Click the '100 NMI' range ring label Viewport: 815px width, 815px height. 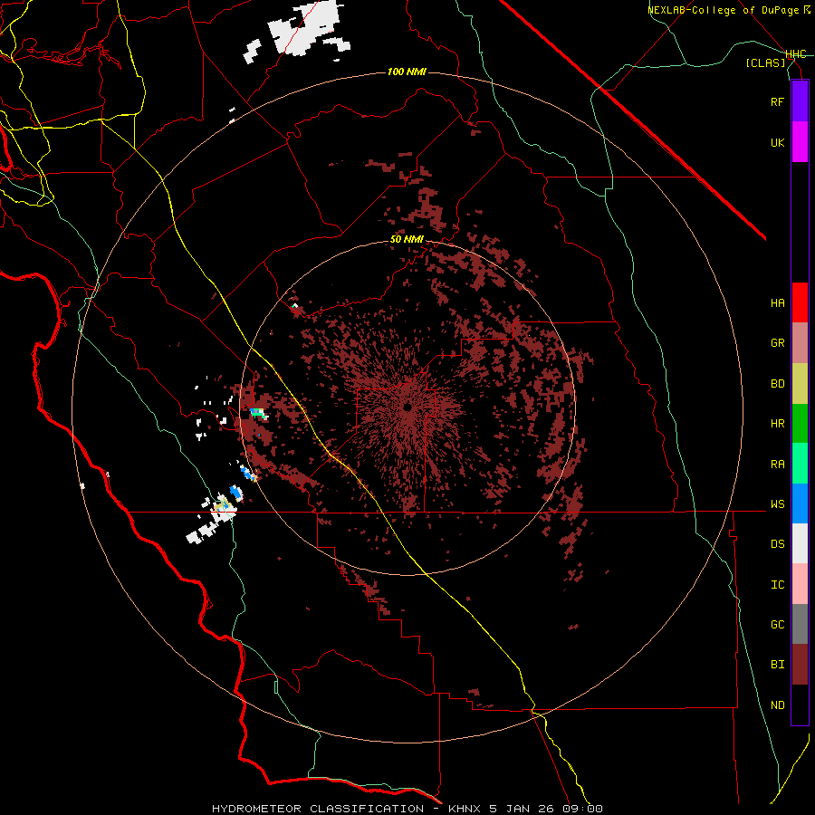point(407,72)
